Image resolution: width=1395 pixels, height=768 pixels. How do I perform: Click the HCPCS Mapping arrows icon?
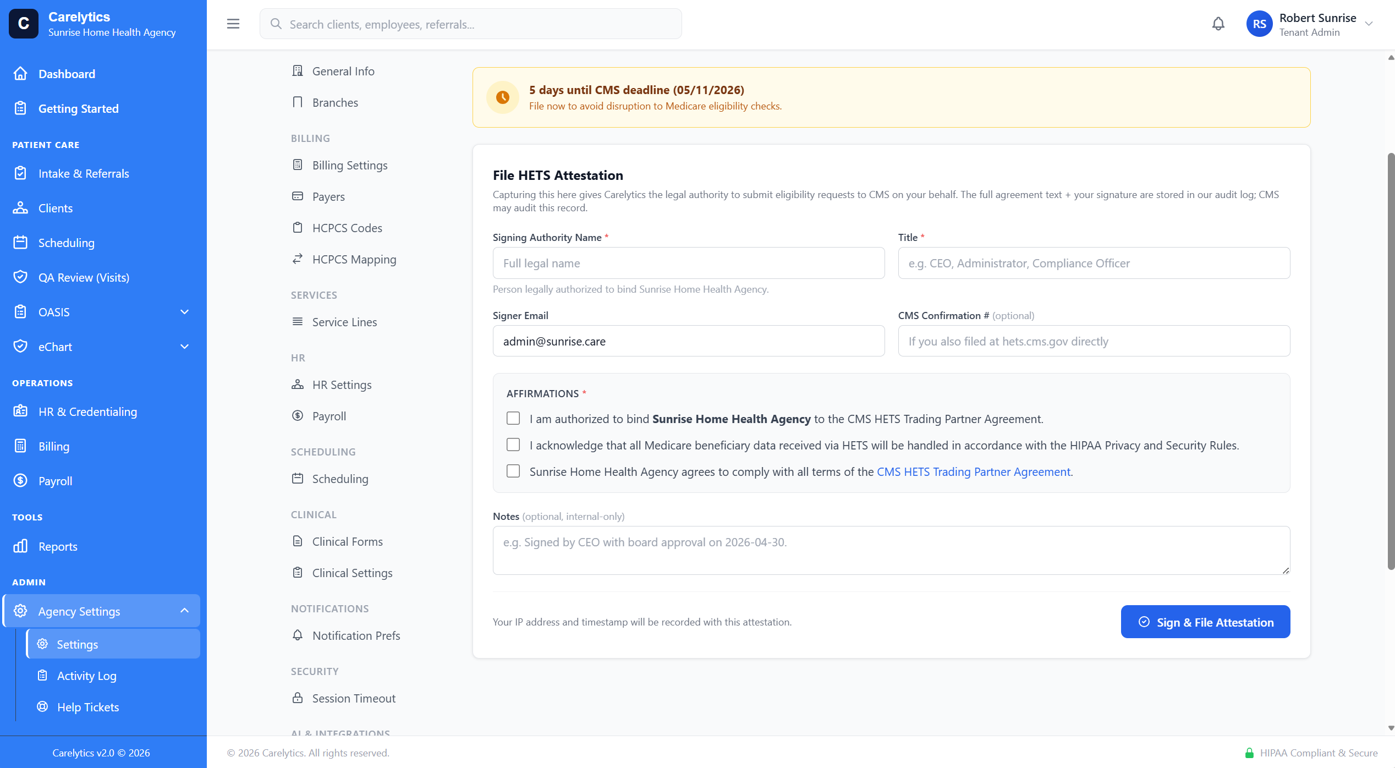(298, 259)
